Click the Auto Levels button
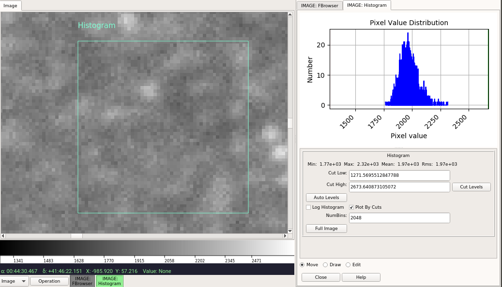502x287 pixels. click(x=326, y=198)
